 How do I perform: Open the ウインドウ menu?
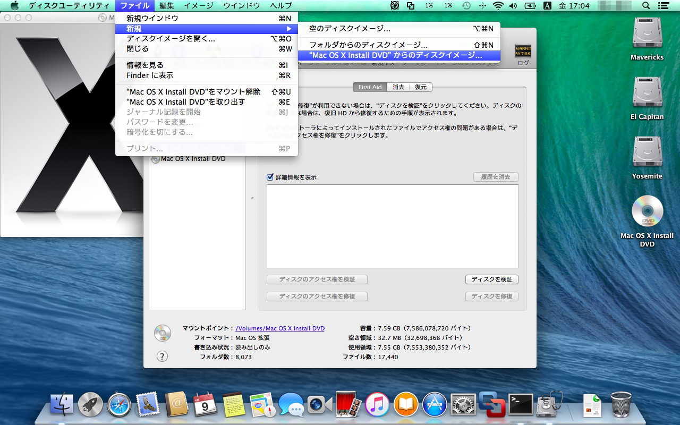[242, 6]
